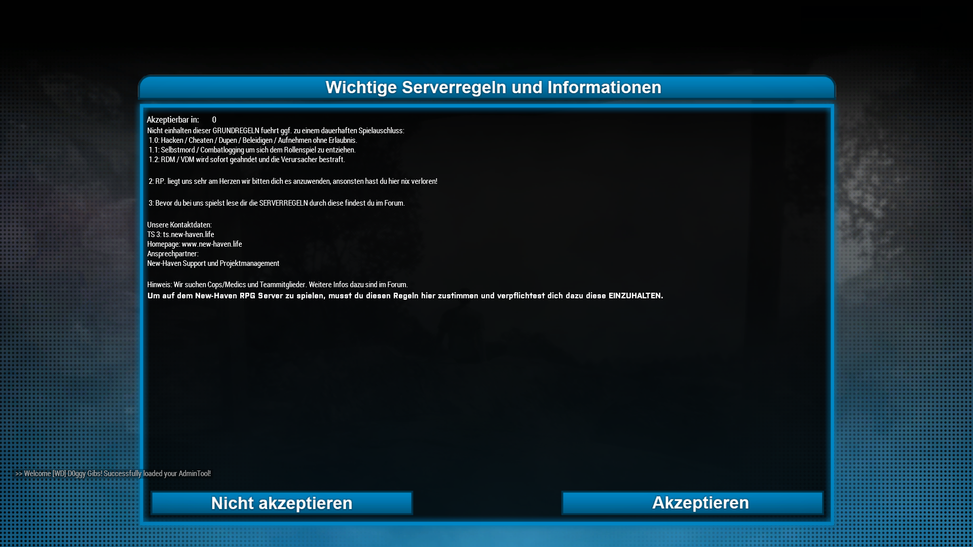973x547 pixels.
Task: Click the GRUNDREGELN warning line
Action: pyautogui.click(x=276, y=131)
